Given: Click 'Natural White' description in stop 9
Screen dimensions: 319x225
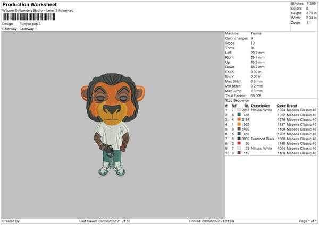Looking at the screenshot, I should [262, 149].
